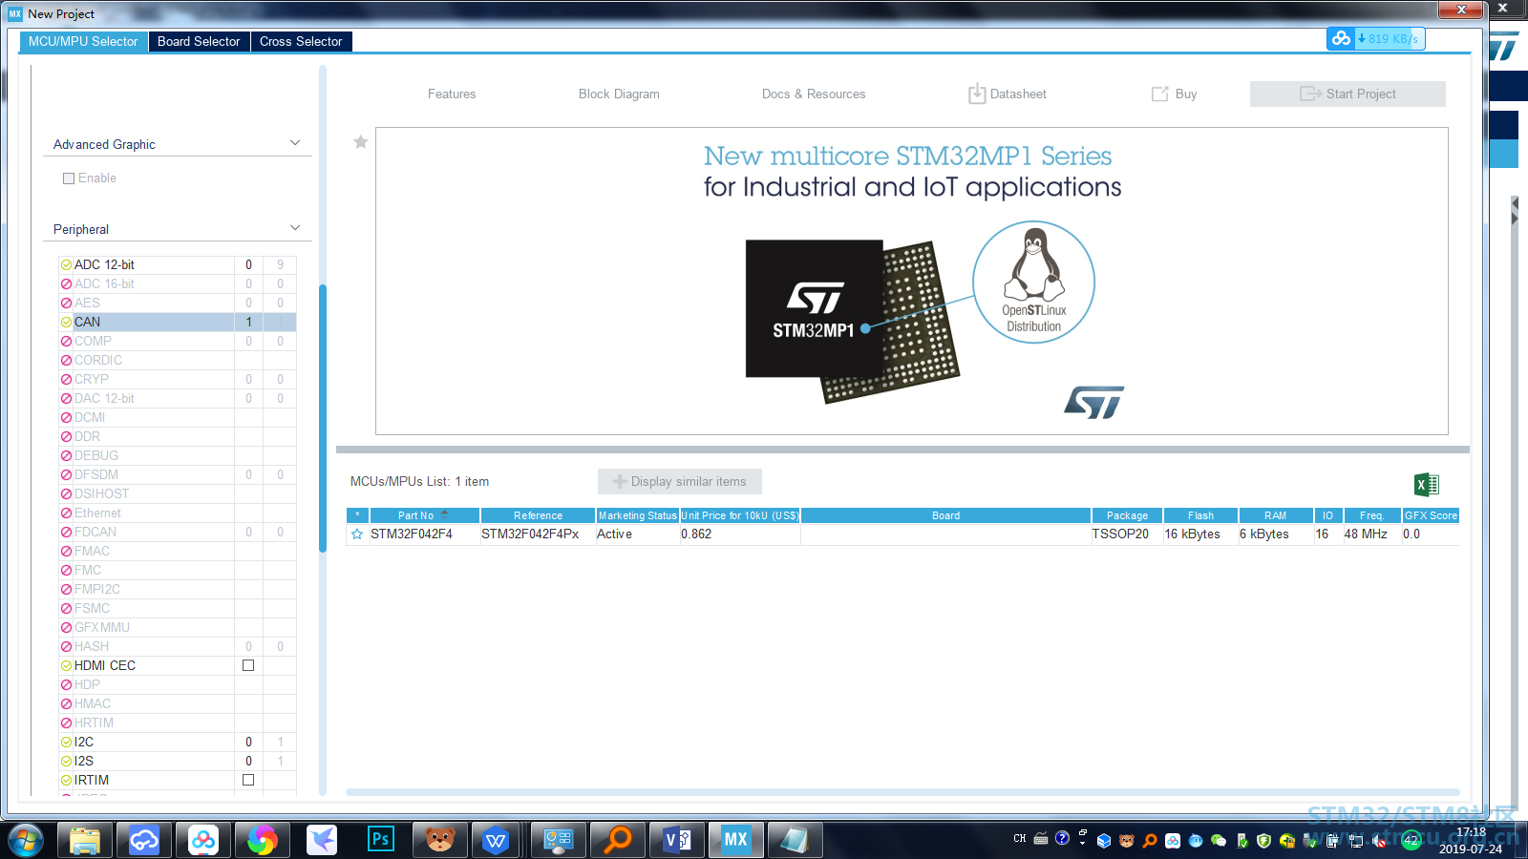Open Baidu Netdisk from the taskbar

pyautogui.click(x=203, y=840)
